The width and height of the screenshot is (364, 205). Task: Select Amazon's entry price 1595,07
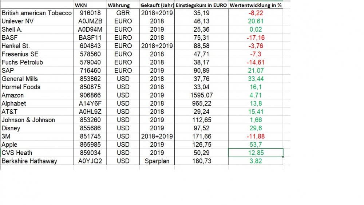click(x=201, y=95)
